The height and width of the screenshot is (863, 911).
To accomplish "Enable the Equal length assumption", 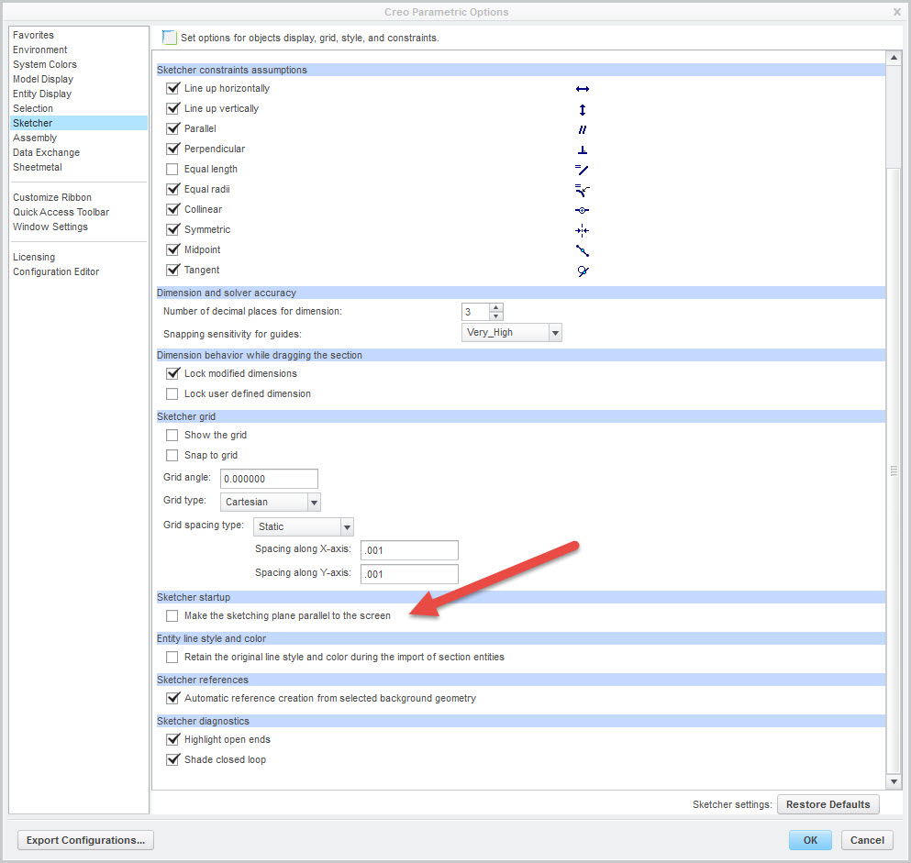I will tap(172, 169).
